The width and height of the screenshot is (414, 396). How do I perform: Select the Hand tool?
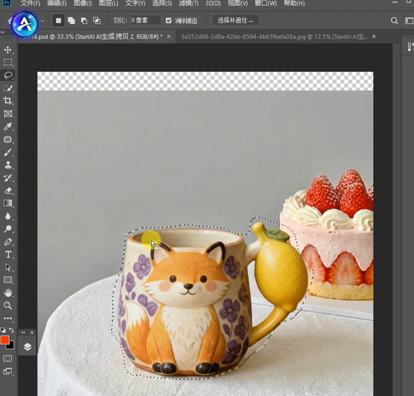click(x=8, y=293)
